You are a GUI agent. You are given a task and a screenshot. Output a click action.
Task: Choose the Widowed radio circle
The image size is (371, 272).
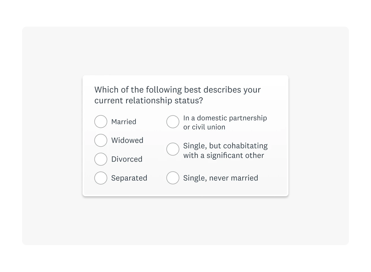click(101, 140)
